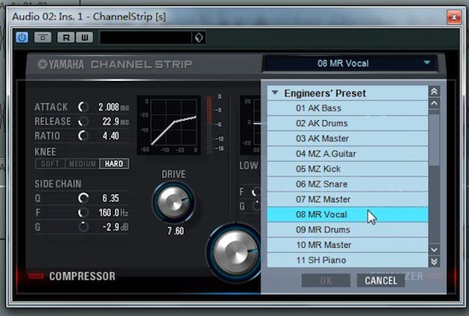Click the side chain Q value 6.35
Viewport: 469px width, 316px height.
pos(111,198)
